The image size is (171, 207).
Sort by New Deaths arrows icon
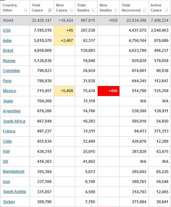(x=116, y=10)
